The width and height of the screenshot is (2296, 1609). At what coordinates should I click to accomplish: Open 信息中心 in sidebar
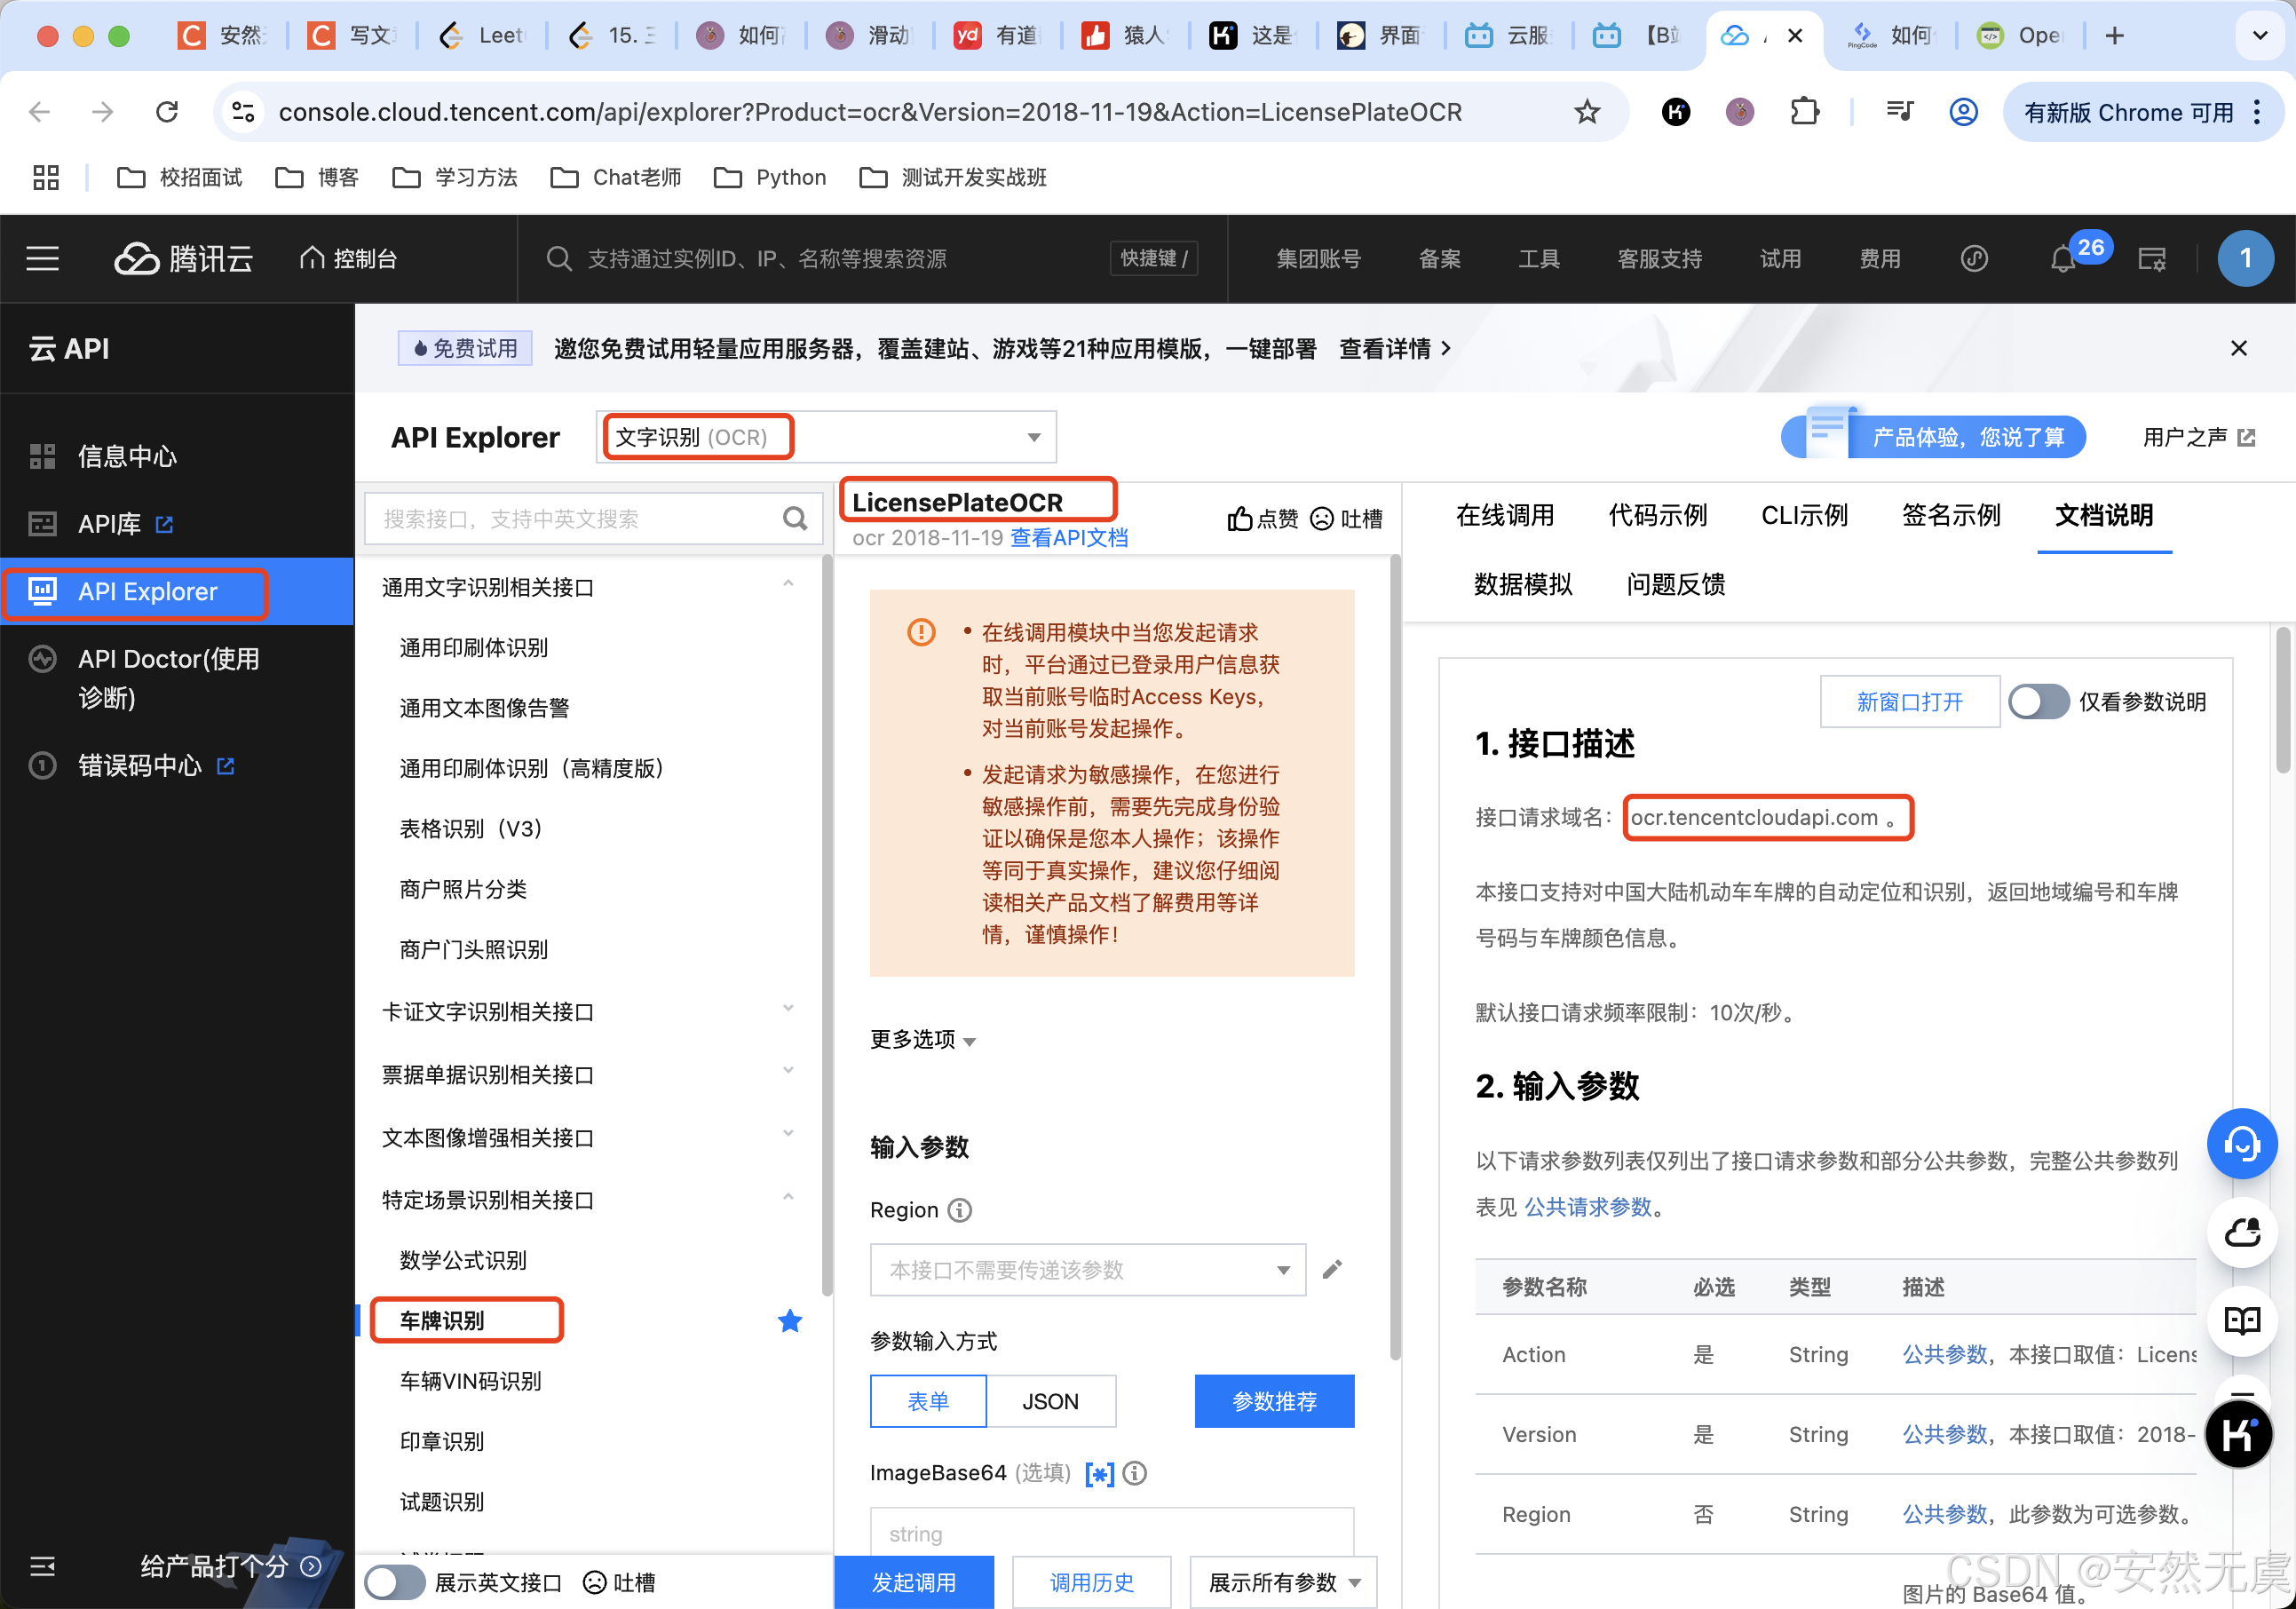pyautogui.click(x=128, y=457)
